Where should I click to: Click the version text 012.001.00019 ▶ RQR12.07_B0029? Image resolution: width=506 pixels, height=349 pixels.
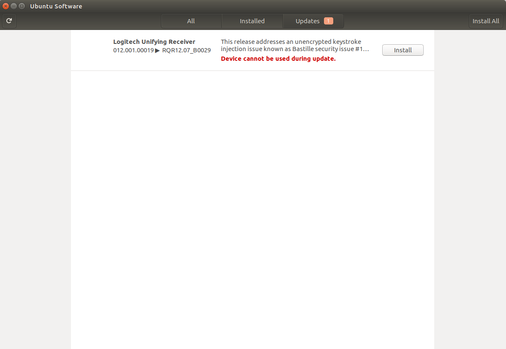click(162, 50)
